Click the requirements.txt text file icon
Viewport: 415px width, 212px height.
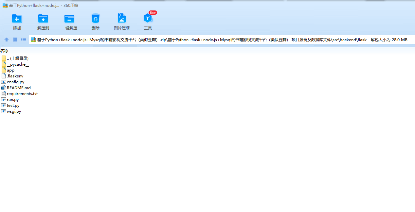[x=4, y=94]
